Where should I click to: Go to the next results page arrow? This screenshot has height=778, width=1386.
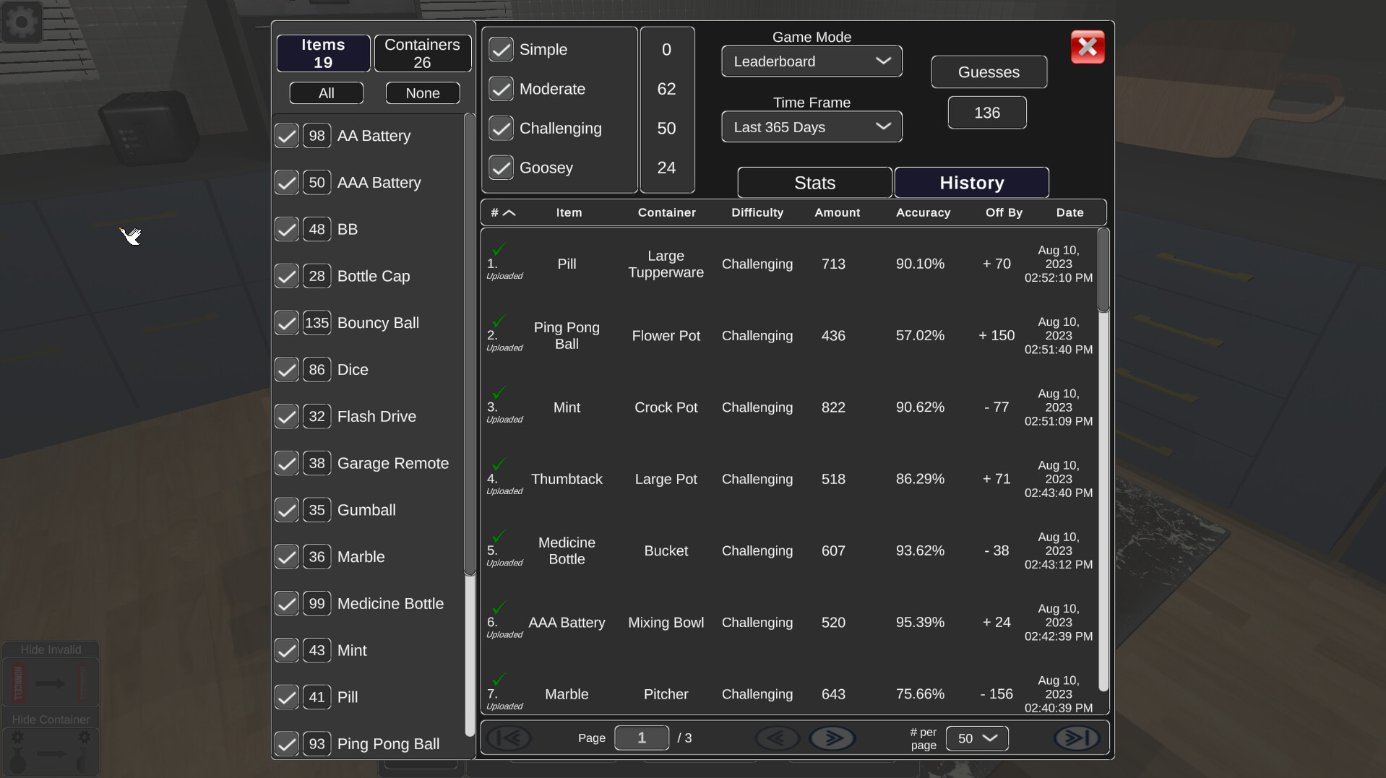tap(832, 738)
